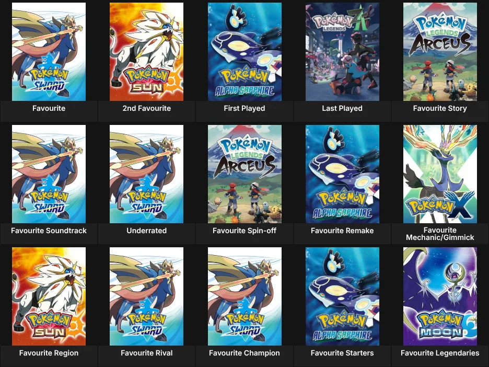The width and height of the screenshot is (489, 367).
Task: Choose the Pokémon X cover above Favourite Mechanic/Gimmick
Action: pos(440,174)
